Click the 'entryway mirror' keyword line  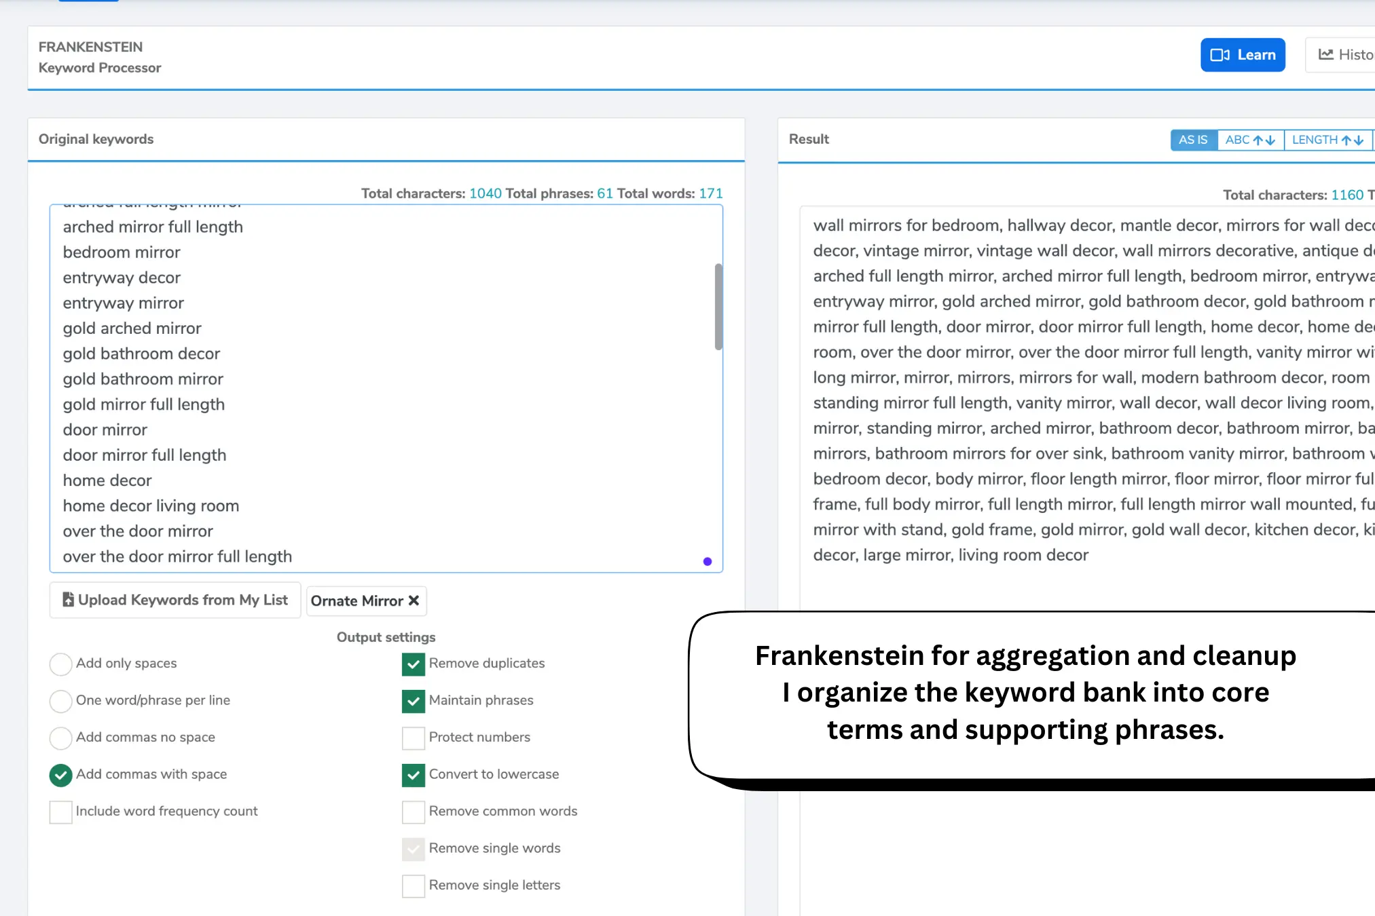tap(124, 303)
